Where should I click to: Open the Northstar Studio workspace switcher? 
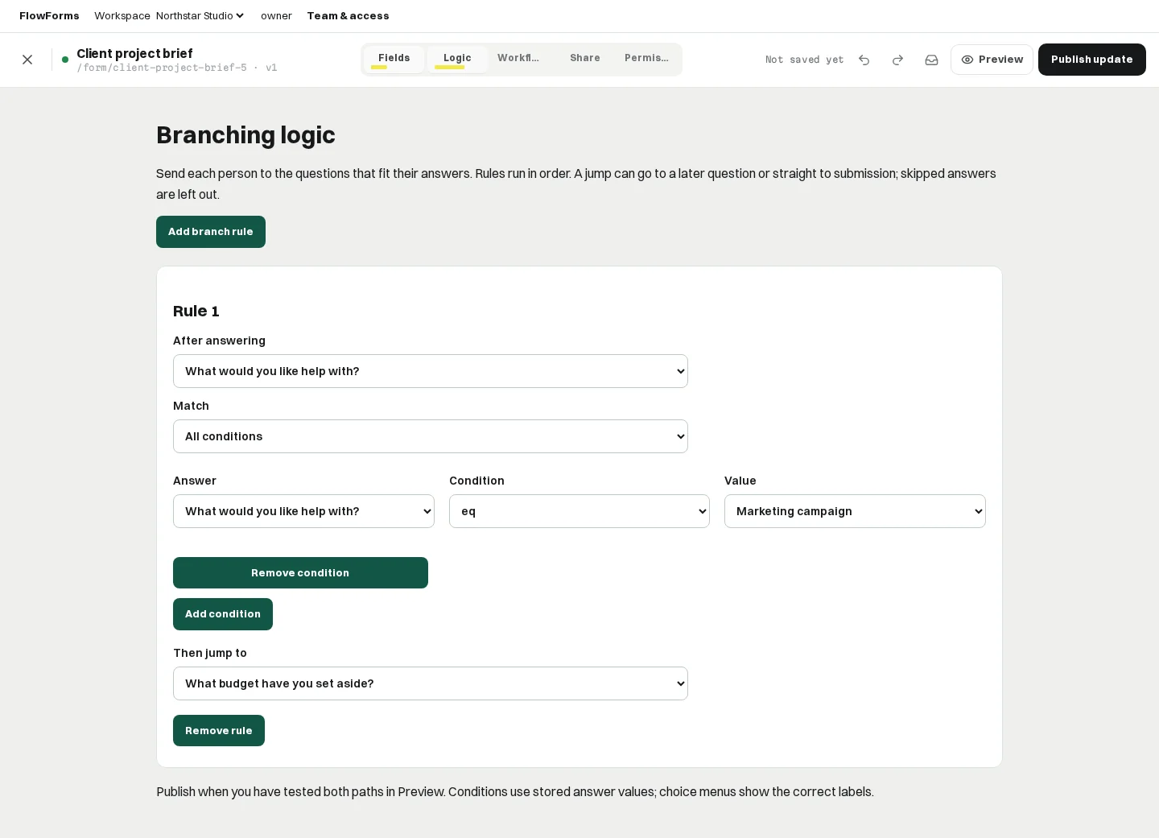click(x=200, y=16)
